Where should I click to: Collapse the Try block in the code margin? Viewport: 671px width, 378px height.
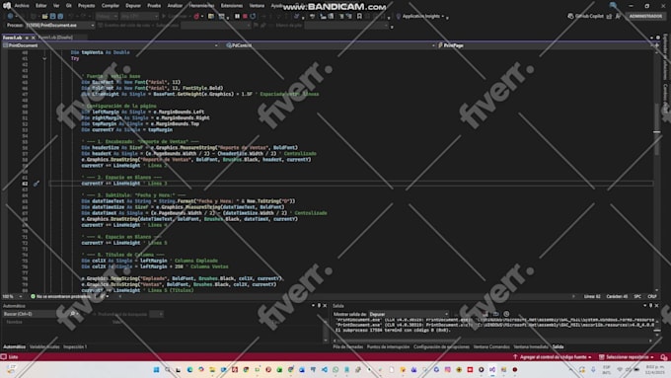click(44, 58)
